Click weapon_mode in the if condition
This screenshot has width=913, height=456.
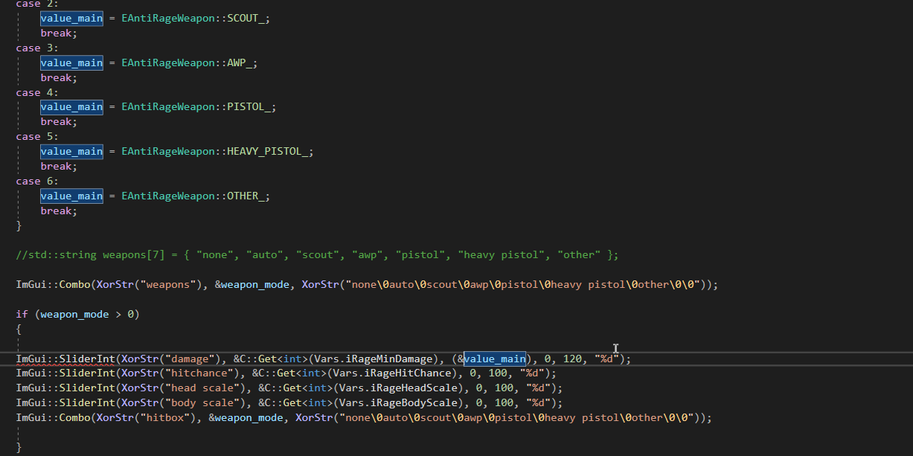[x=74, y=315]
